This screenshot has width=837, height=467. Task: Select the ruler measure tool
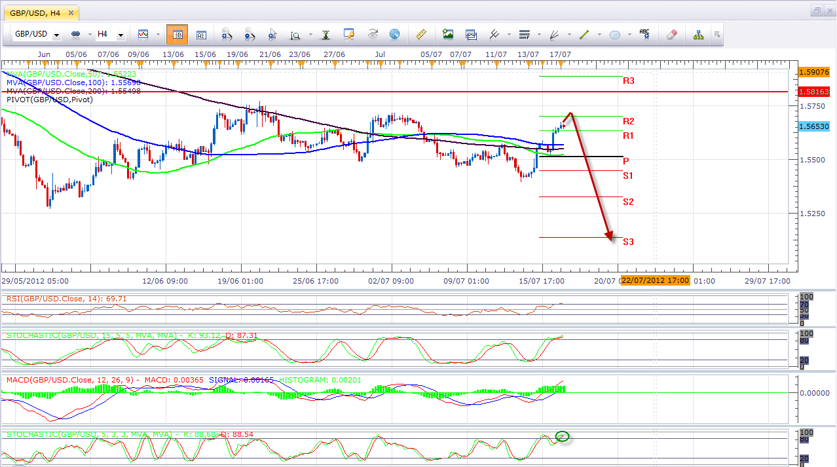click(422, 34)
